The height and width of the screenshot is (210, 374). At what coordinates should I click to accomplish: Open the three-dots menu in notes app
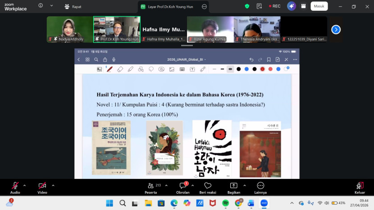(x=295, y=59)
